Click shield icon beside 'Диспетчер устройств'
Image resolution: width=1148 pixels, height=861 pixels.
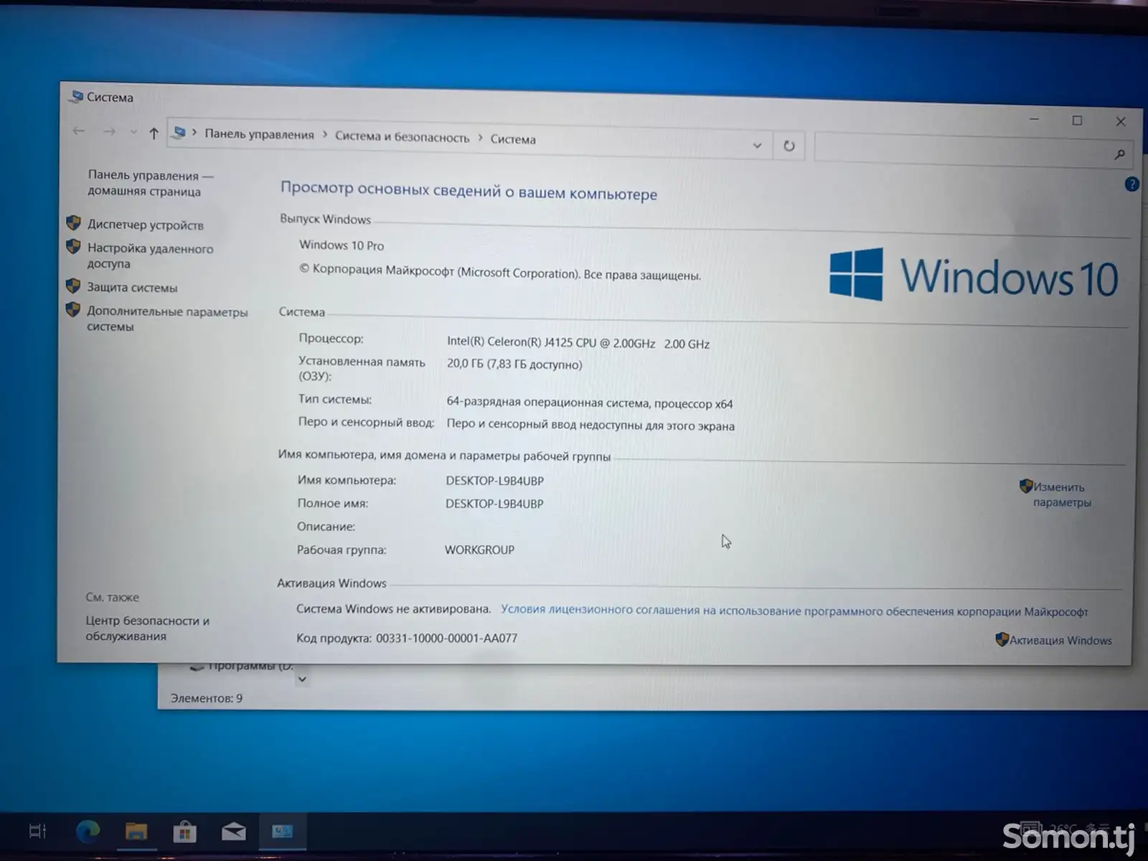pos(73,223)
